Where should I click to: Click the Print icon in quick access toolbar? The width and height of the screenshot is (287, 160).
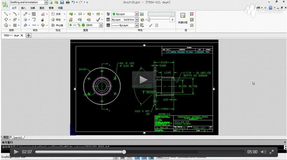click(x=67, y=2)
